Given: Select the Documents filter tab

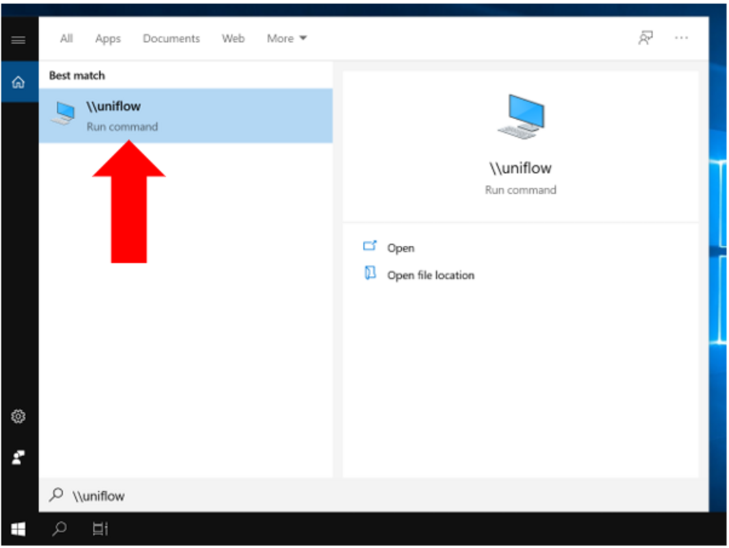Looking at the screenshot, I should pyautogui.click(x=171, y=39).
